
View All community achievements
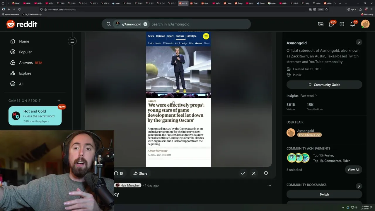(353, 170)
